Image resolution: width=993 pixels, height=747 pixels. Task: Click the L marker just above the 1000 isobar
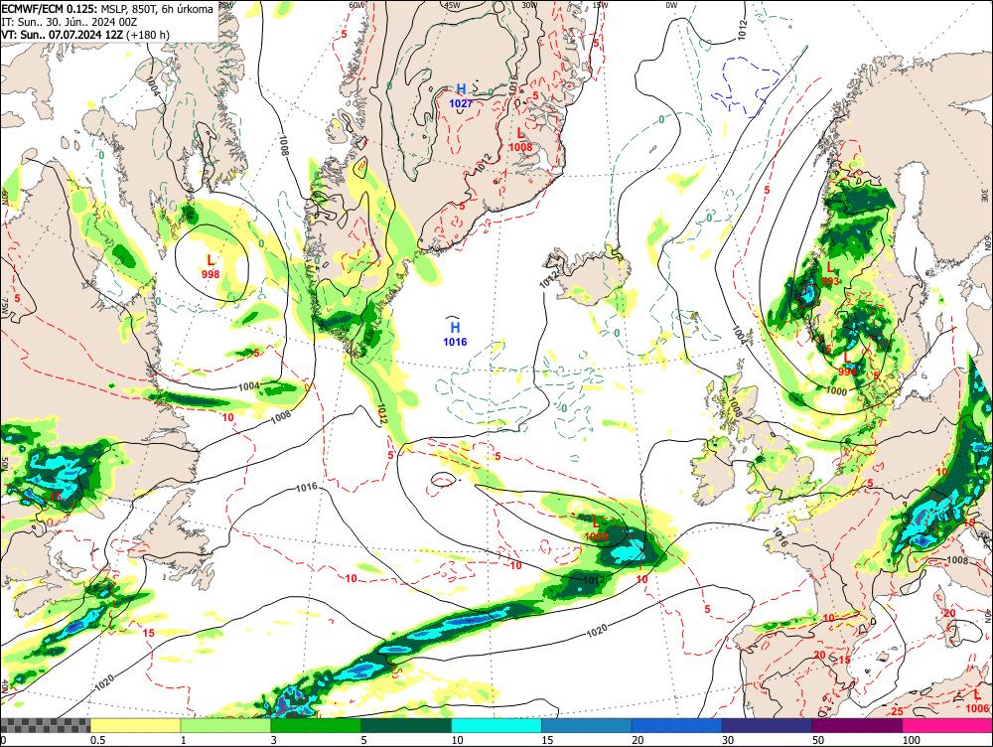pos(847,364)
